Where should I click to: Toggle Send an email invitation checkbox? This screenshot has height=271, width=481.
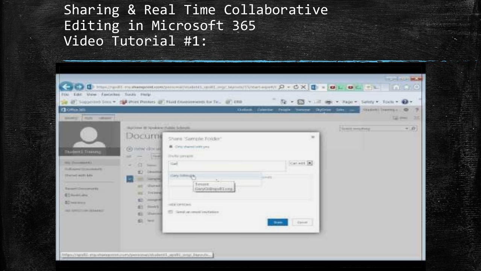click(x=171, y=212)
